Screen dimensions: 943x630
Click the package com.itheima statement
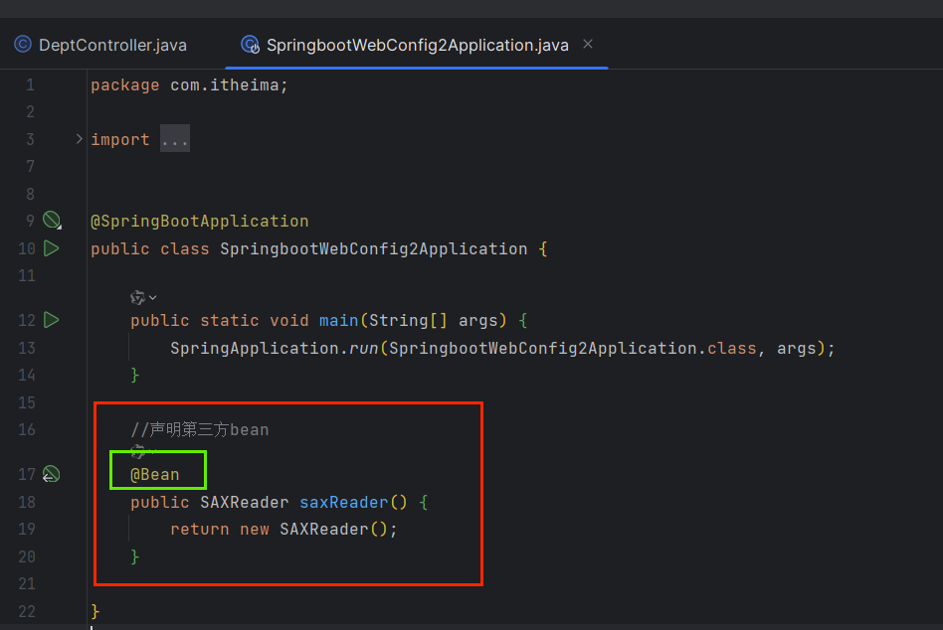coord(189,85)
